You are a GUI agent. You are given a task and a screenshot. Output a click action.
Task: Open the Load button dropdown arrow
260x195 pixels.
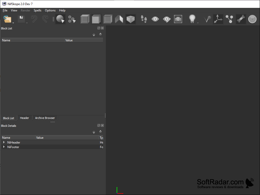(13, 23)
